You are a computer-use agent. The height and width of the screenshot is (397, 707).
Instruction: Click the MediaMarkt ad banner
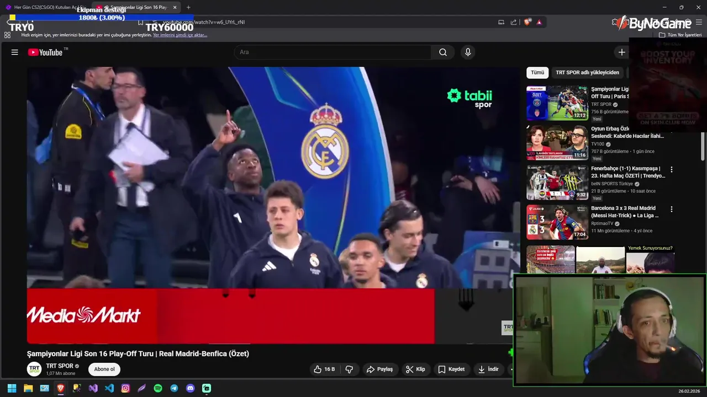pyautogui.click(x=230, y=316)
